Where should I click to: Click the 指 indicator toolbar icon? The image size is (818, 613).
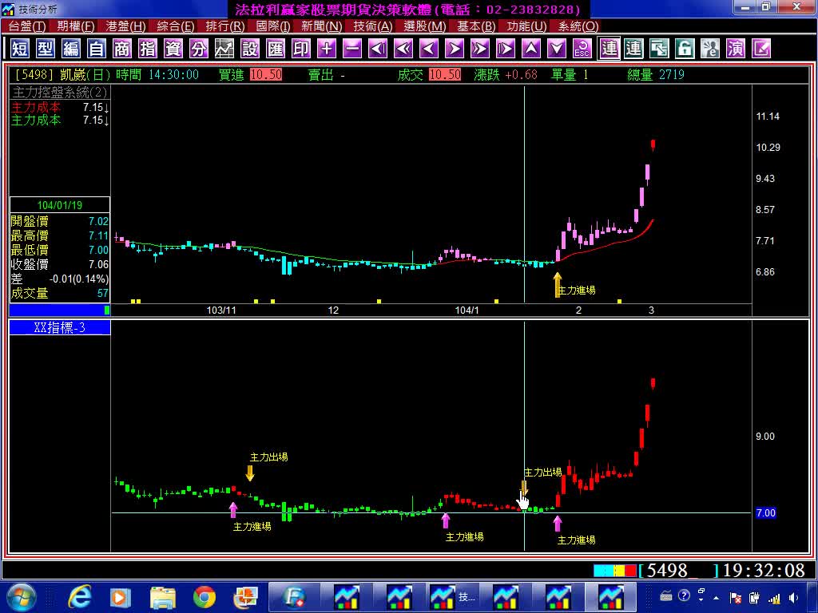tap(148, 49)
